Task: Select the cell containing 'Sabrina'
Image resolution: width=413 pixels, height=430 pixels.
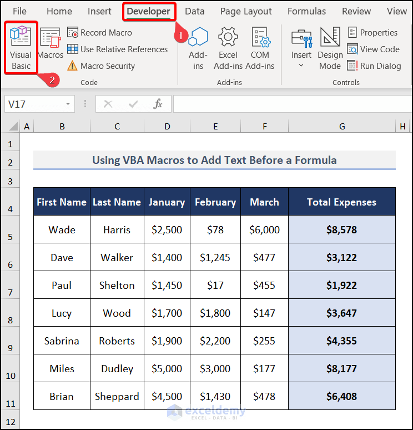Action: pos(62,341)
